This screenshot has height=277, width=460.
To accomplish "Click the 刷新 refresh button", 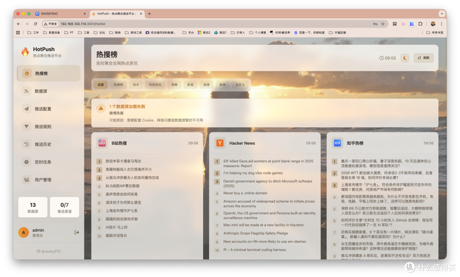I will pyautogui.click(x=424, y=58).
